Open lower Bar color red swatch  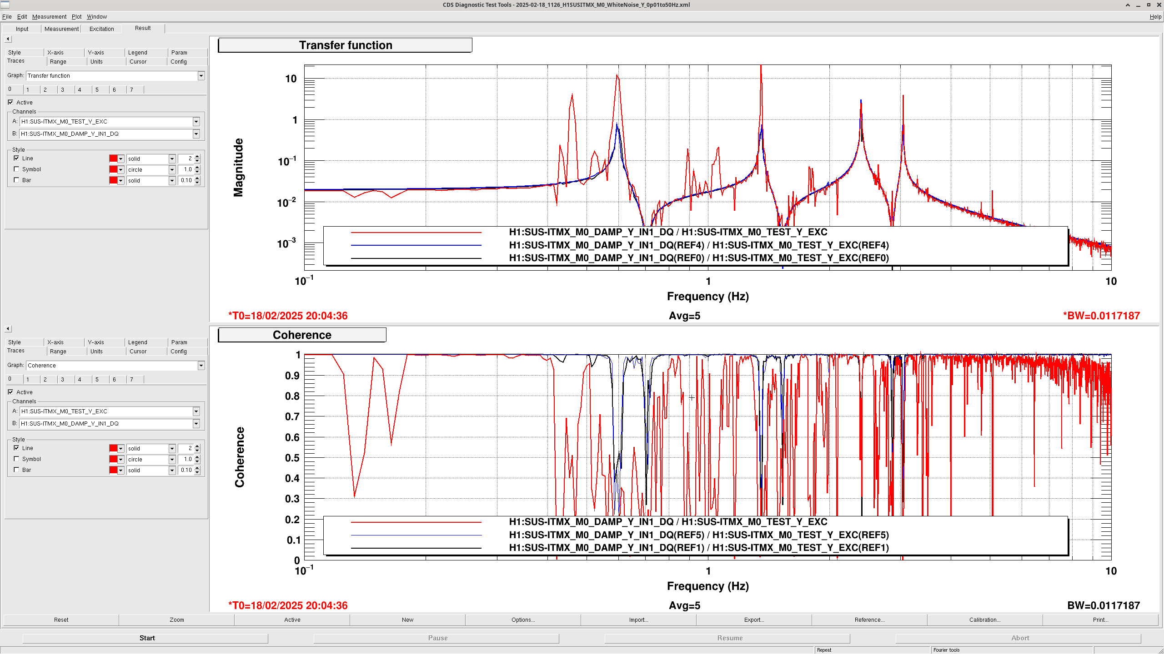116,470
